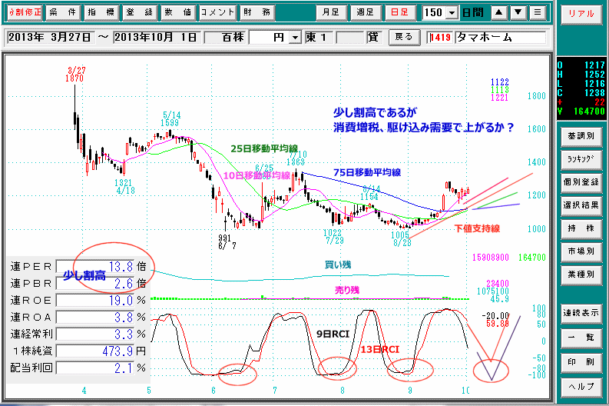The width and height of the screenshot is (609, 406).
Task: Open the 財務 menu button
Action: pos(257,12)
